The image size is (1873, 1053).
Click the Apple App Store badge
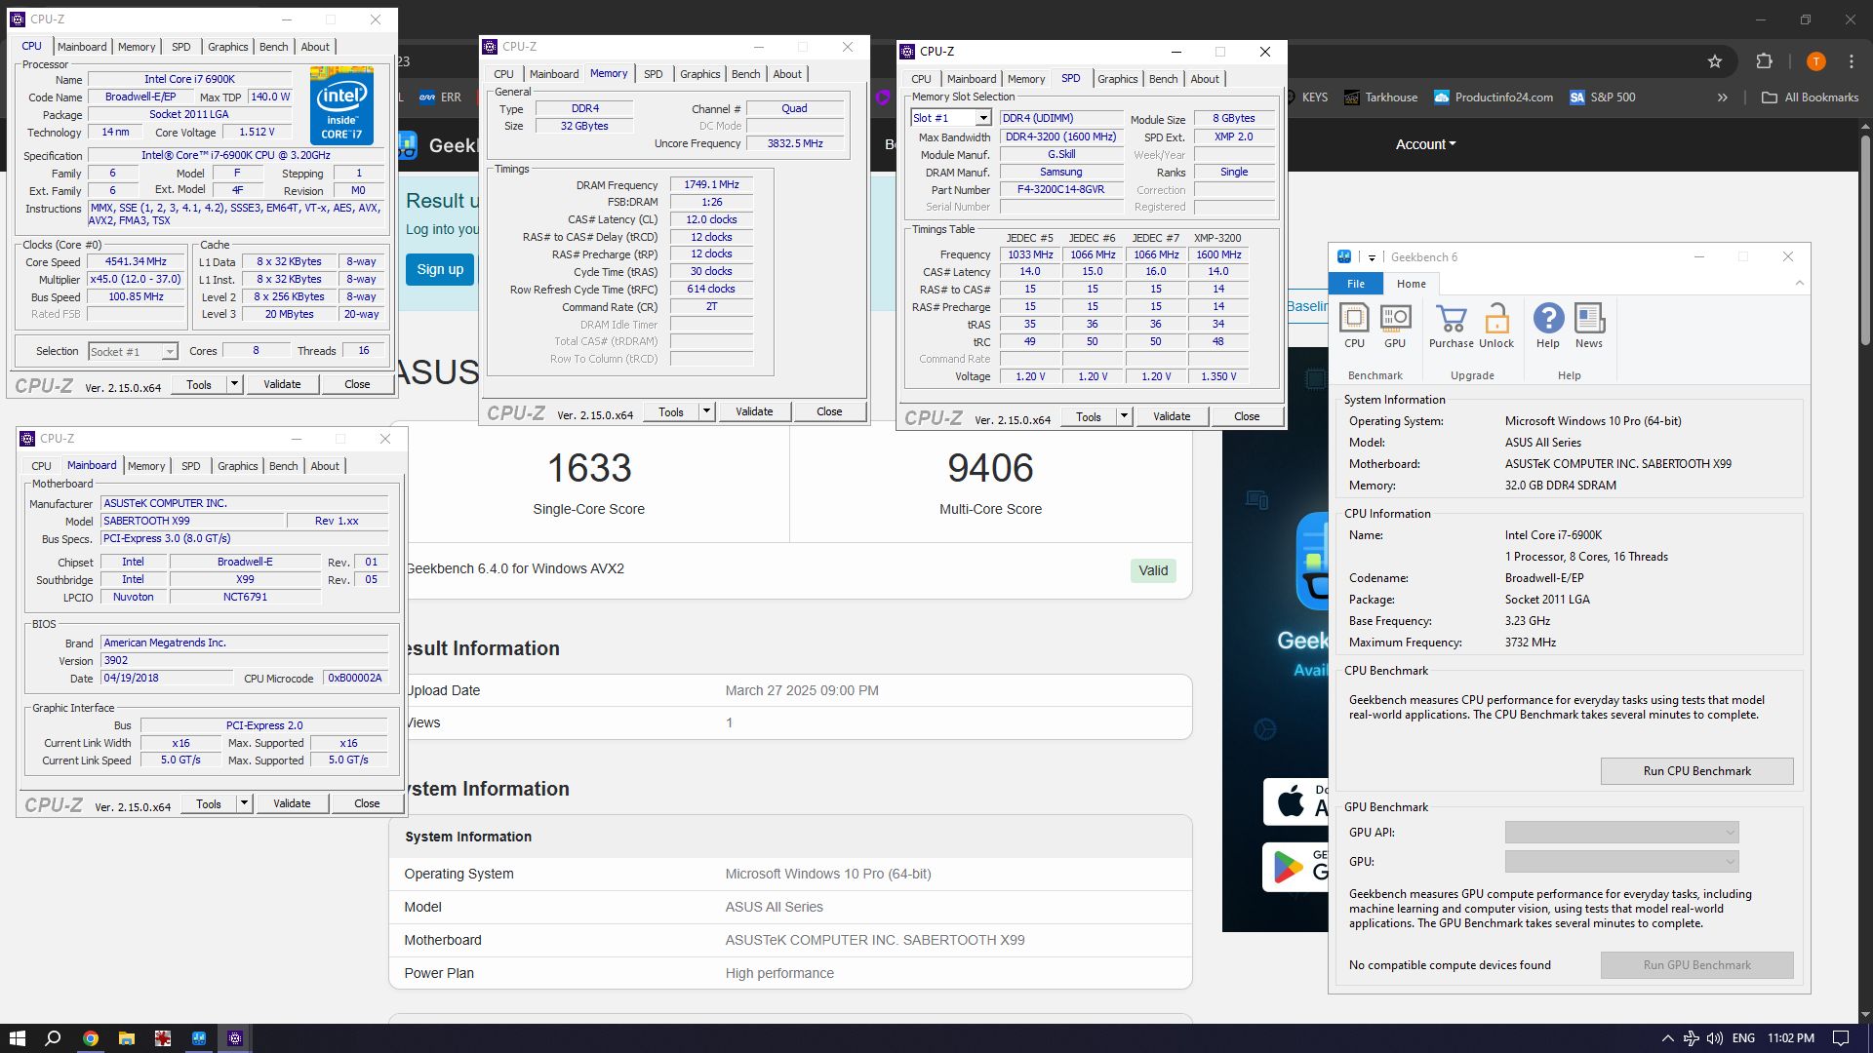(1296, 801)
